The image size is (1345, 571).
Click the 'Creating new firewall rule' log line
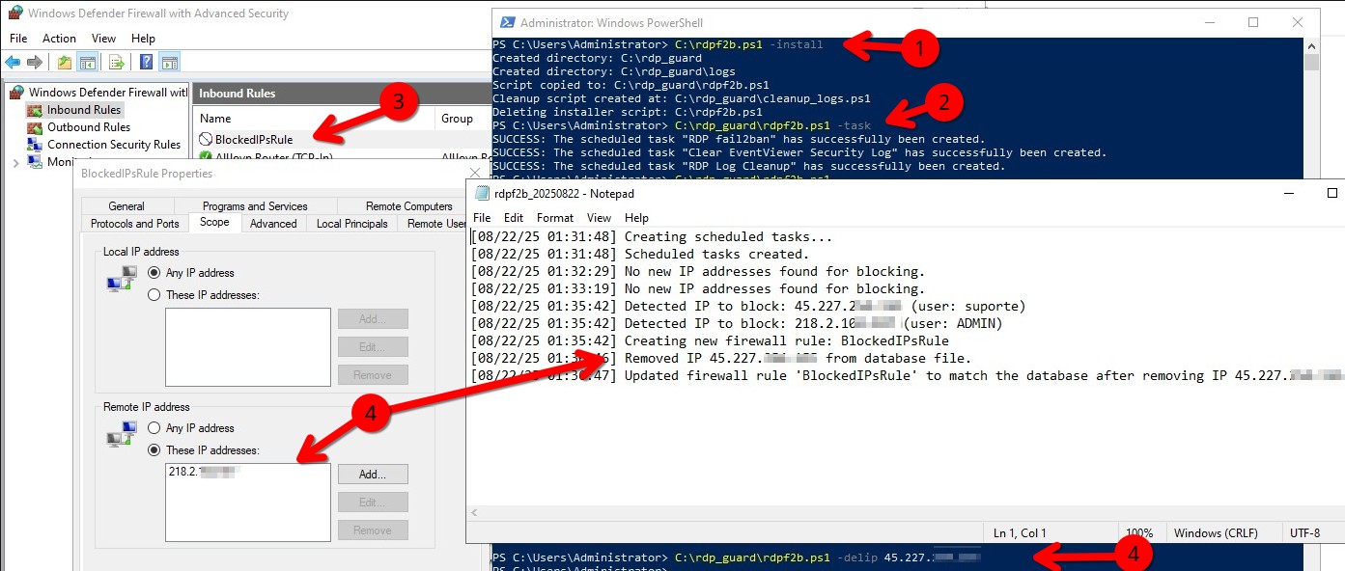[710, 340]
